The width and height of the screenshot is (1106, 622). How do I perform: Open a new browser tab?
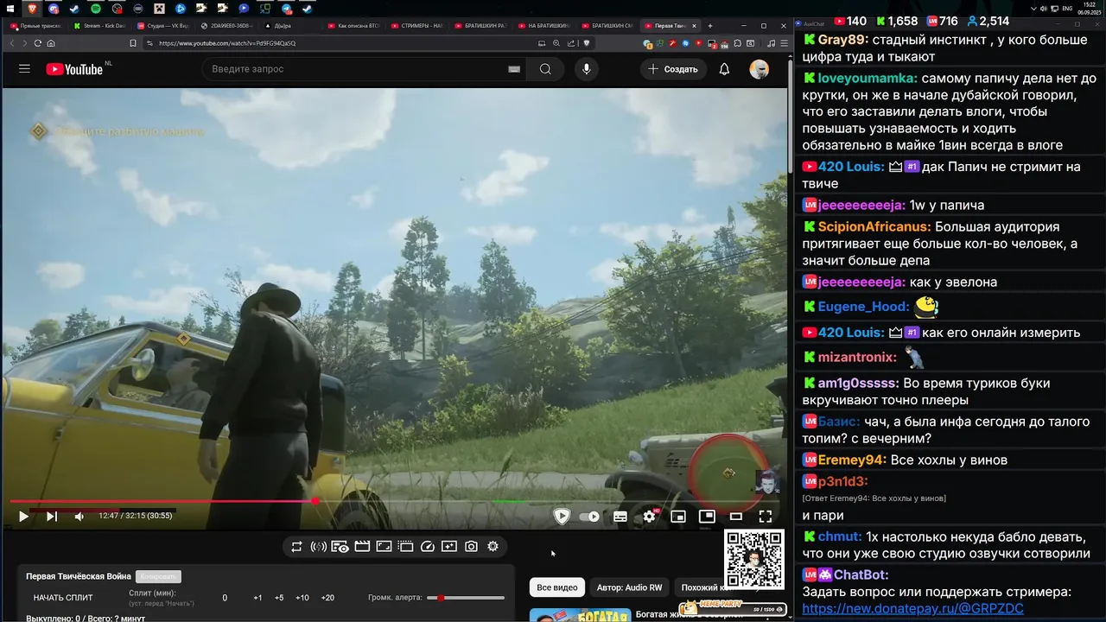[710, 26]
